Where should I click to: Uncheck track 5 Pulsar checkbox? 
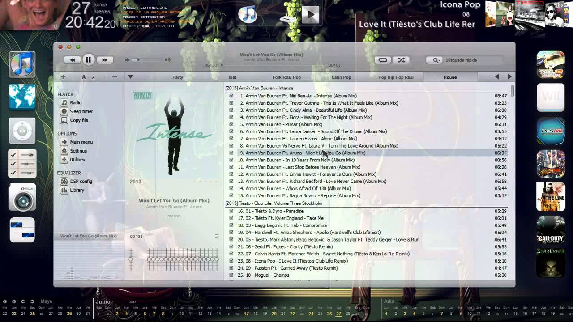click(231, 124)
